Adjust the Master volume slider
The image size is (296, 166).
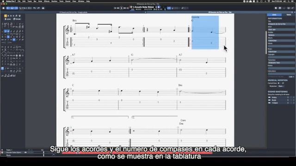[43, 155]
